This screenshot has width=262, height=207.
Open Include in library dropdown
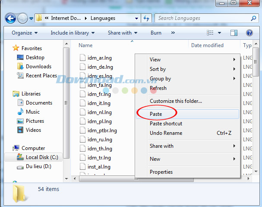click(73, 33)
